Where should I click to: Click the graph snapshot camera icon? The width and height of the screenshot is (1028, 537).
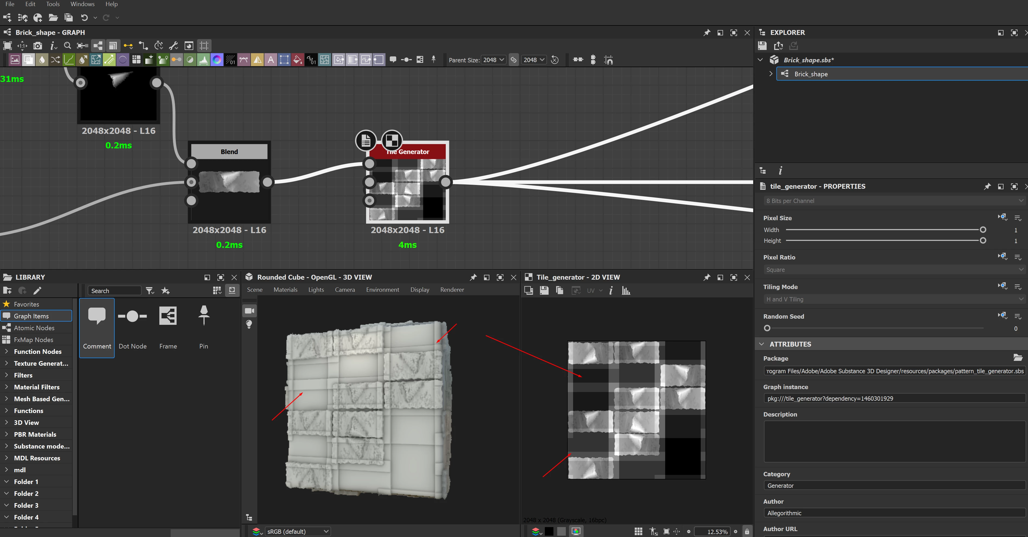pos(37,46)
